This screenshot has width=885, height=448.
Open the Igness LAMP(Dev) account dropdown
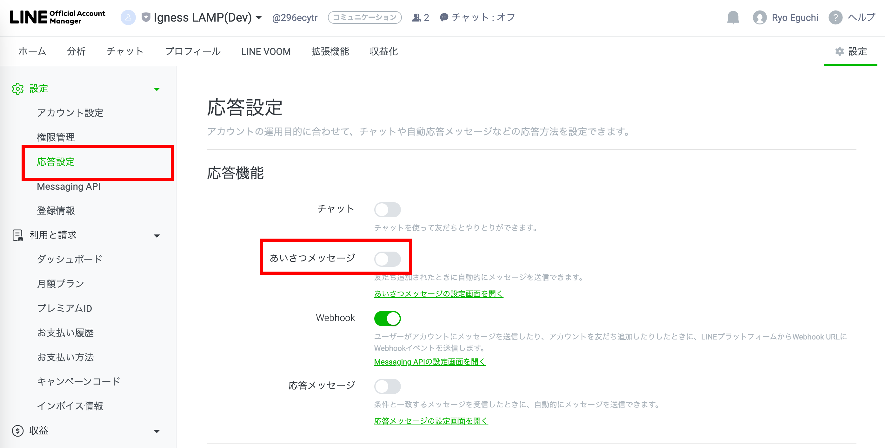tap(259, 17)
